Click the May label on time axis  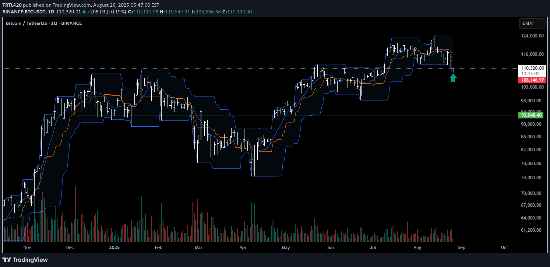(x=286, y=248)
